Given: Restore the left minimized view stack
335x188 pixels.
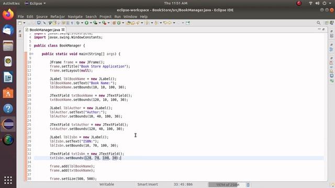Looking at the screenshot, I should (x=20, y=31).
